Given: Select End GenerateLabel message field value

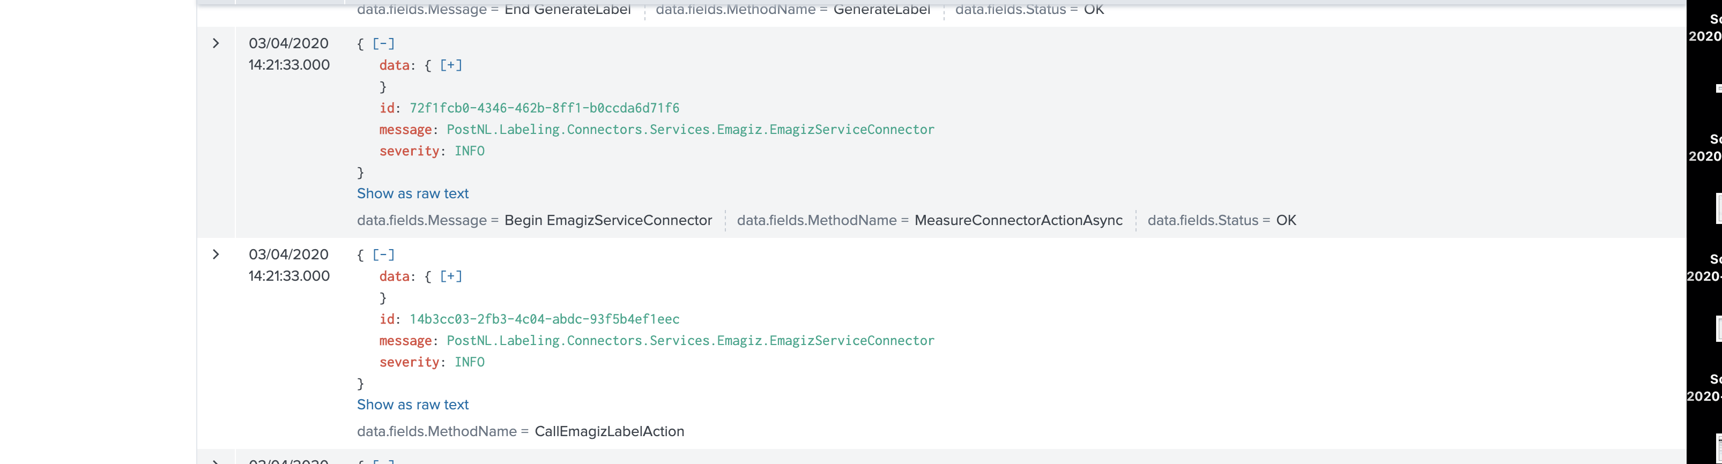Looking at the screenshot, I should coord(567,9).
